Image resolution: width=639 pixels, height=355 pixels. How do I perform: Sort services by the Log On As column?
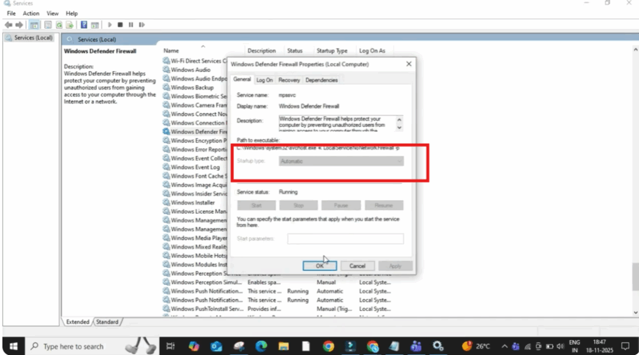tap(372, 51)
